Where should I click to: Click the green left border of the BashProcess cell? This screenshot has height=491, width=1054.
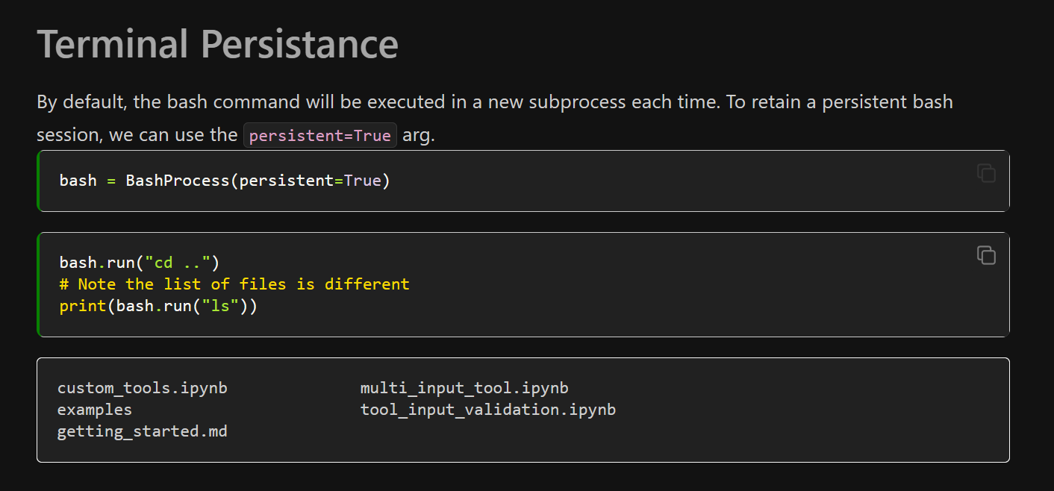[x=38, y=181]
